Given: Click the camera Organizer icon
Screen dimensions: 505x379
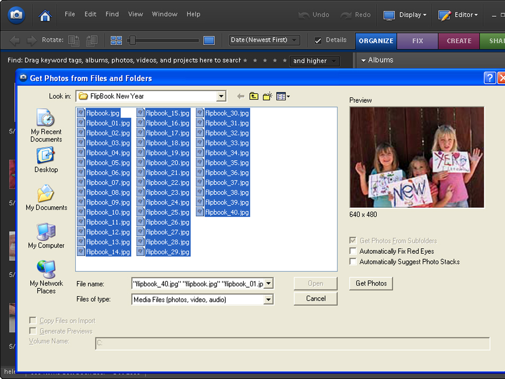Looking at the screenshot, I should [x=16, y=15].
